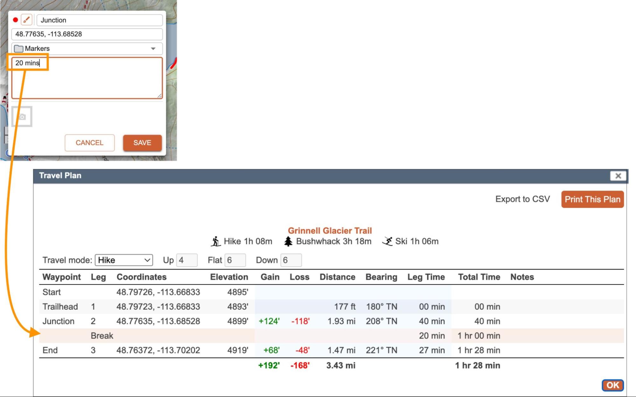Viewport: 636px width, 397px height.
Task: Click the tree Bushwhack icon
Action: coord(288,241)
